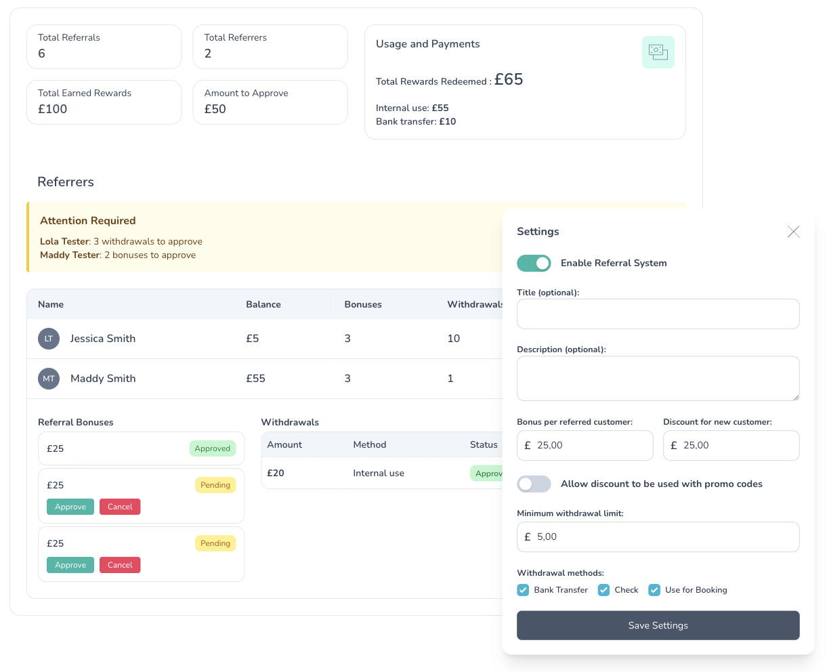Screen dimensions: 829x672
Task: Click the Balance column header
Action: 263,304
